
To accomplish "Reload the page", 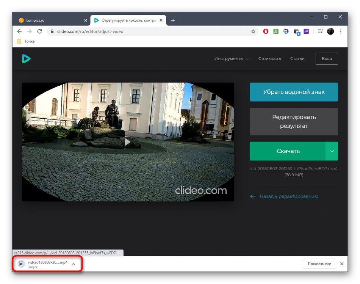I will (39, 31).
